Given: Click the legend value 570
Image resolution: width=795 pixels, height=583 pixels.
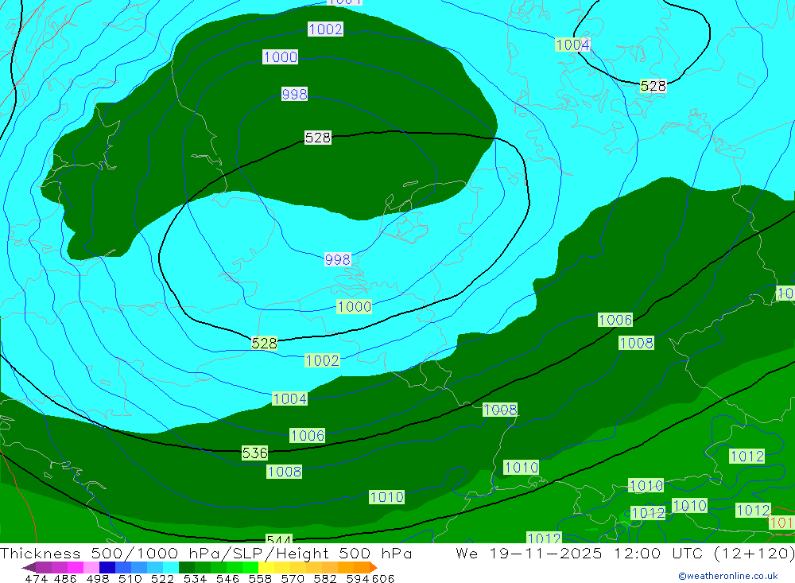Looking at the screenshot, I should pyautogui.click(x=292, y=578).
